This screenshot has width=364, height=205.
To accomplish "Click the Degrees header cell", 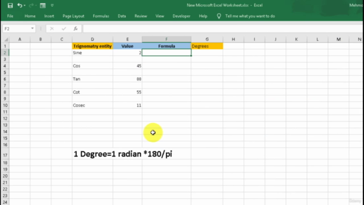I will 207,46.
